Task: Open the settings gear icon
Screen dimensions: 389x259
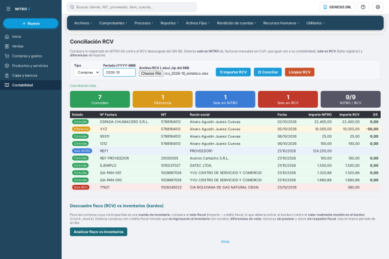Action: [x=378, y=7]
